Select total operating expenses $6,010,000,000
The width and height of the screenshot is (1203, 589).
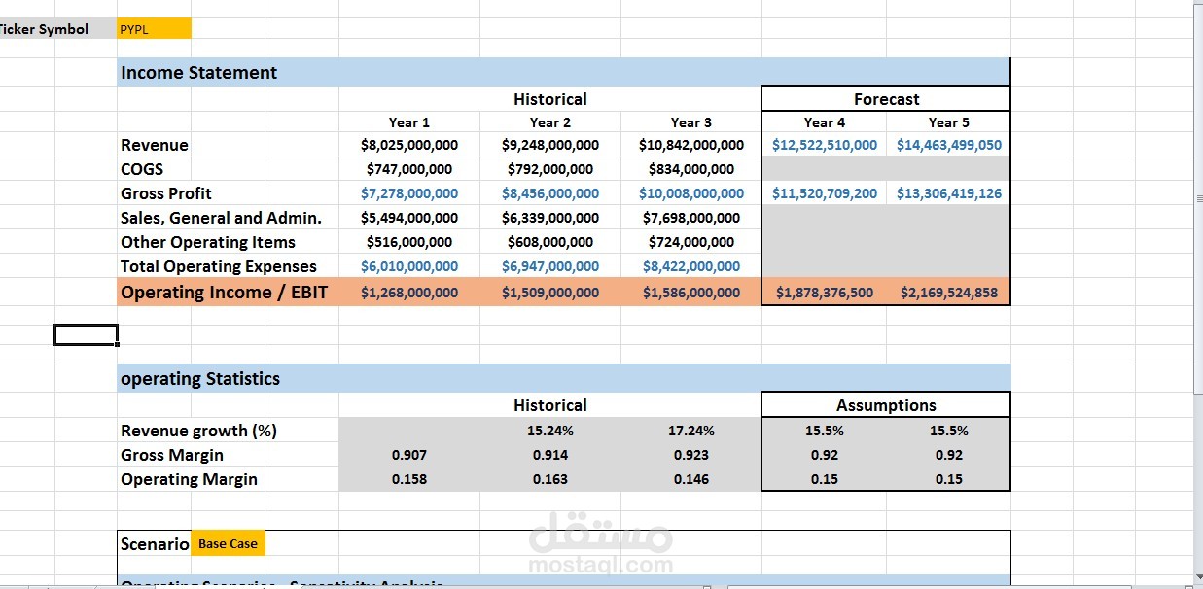[409, 266]
